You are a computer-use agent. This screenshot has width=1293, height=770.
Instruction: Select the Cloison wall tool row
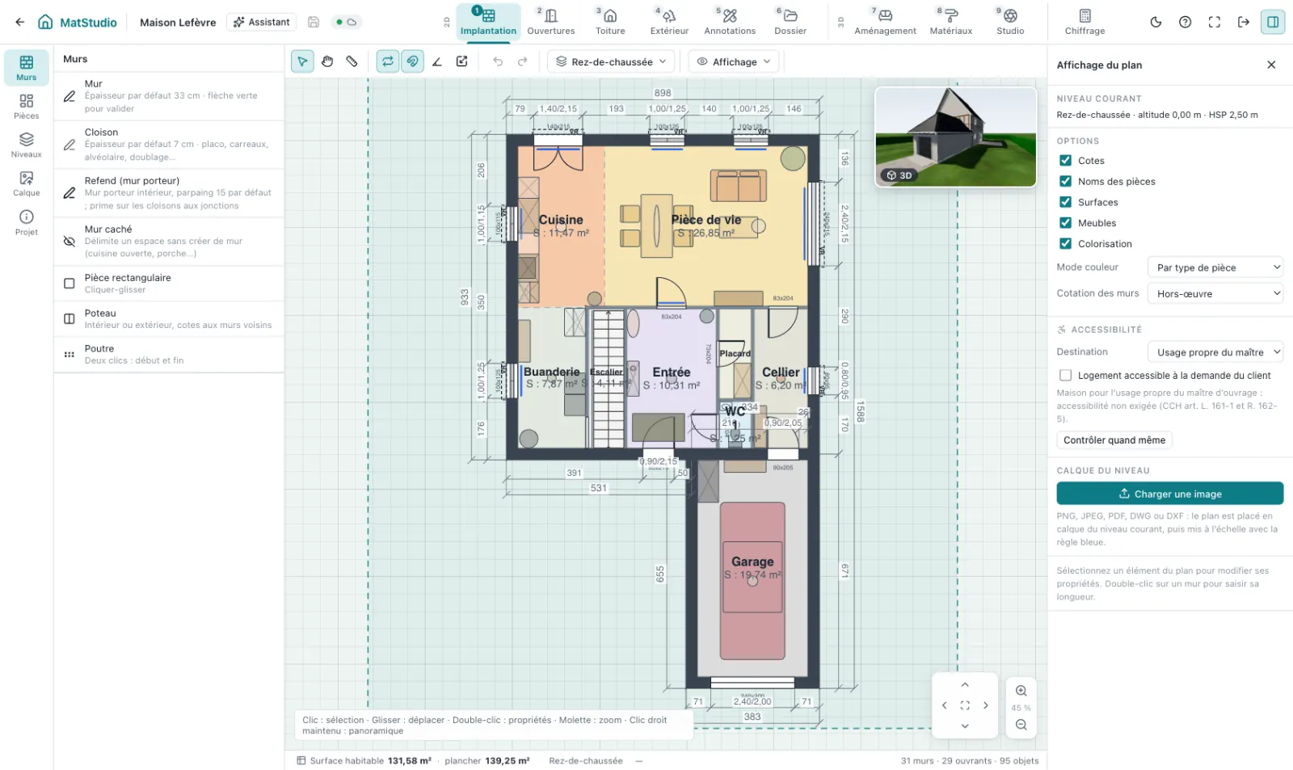point(169,145)
